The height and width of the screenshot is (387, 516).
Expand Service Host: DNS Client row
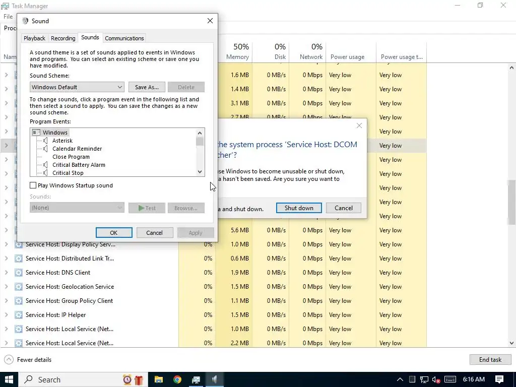(6, 273)
